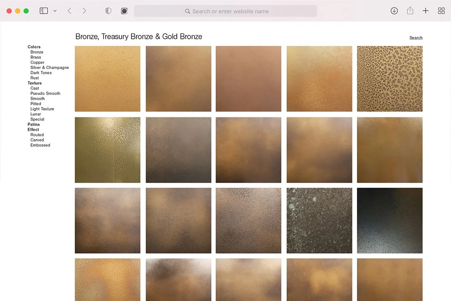This screenshot has height=301, width=451.
Task: Open the light gold leather-textured swatch
Action: coord(107,79)
